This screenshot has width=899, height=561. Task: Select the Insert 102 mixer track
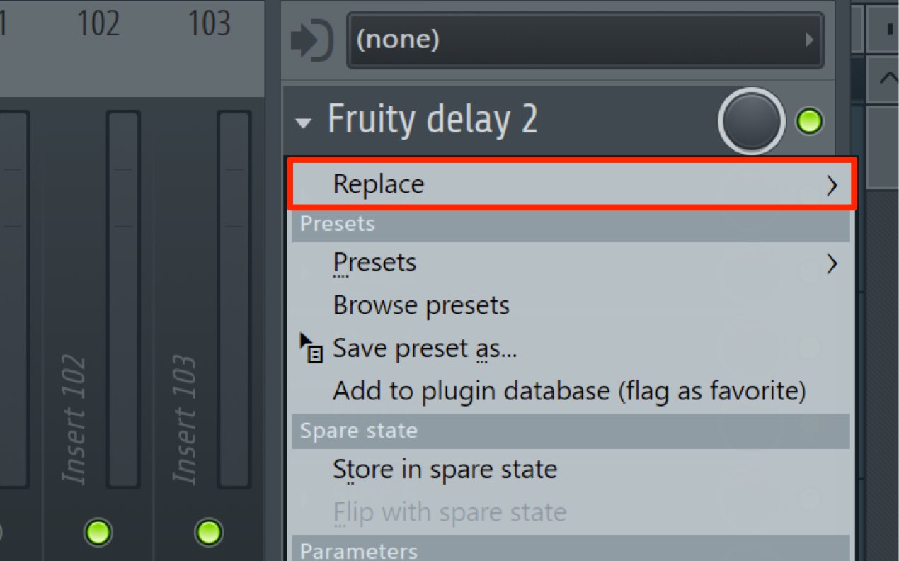point(74,419)
